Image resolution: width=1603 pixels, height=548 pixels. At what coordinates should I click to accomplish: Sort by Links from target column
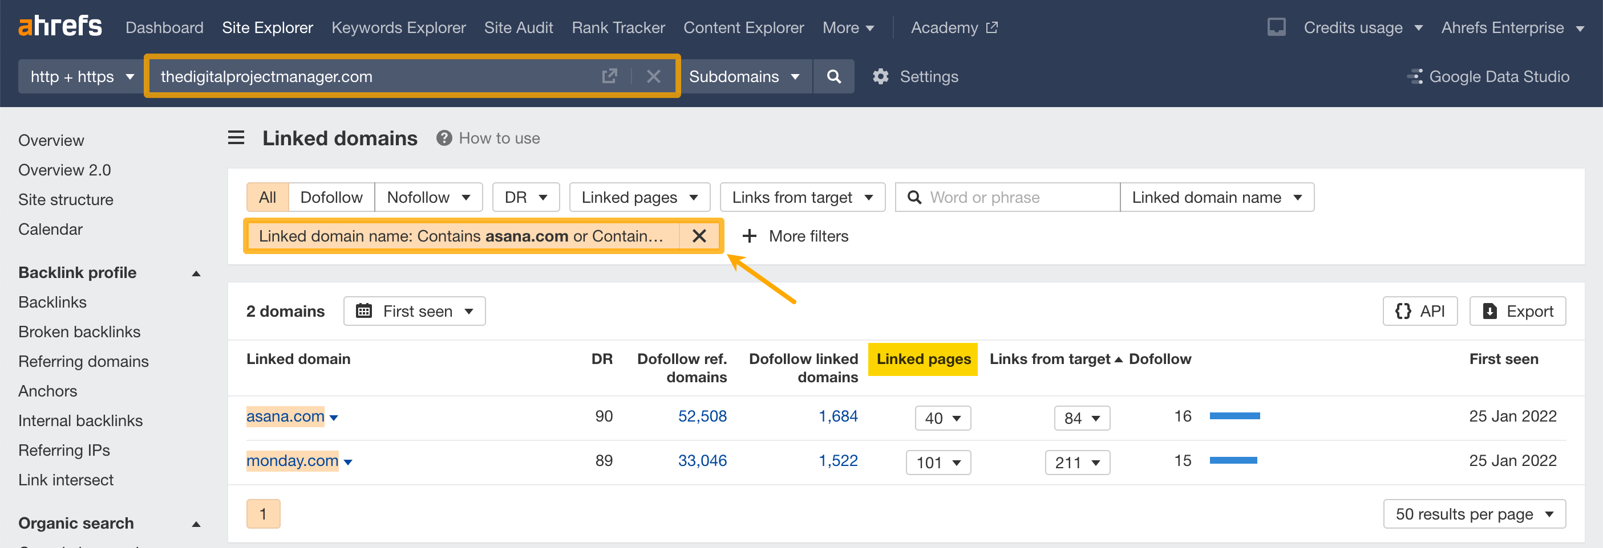[x=1056, y=359]
